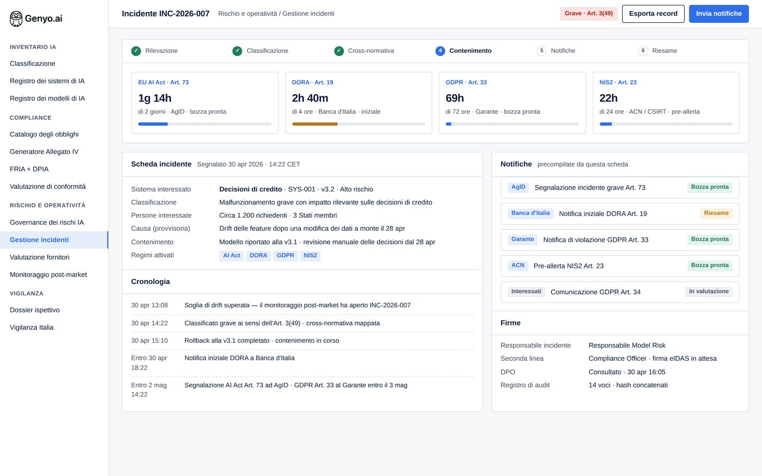Open the Notifica di violazione GDPR Art. 33 row
The height and width of the screenshot is (476, 762).
point(620,240)
